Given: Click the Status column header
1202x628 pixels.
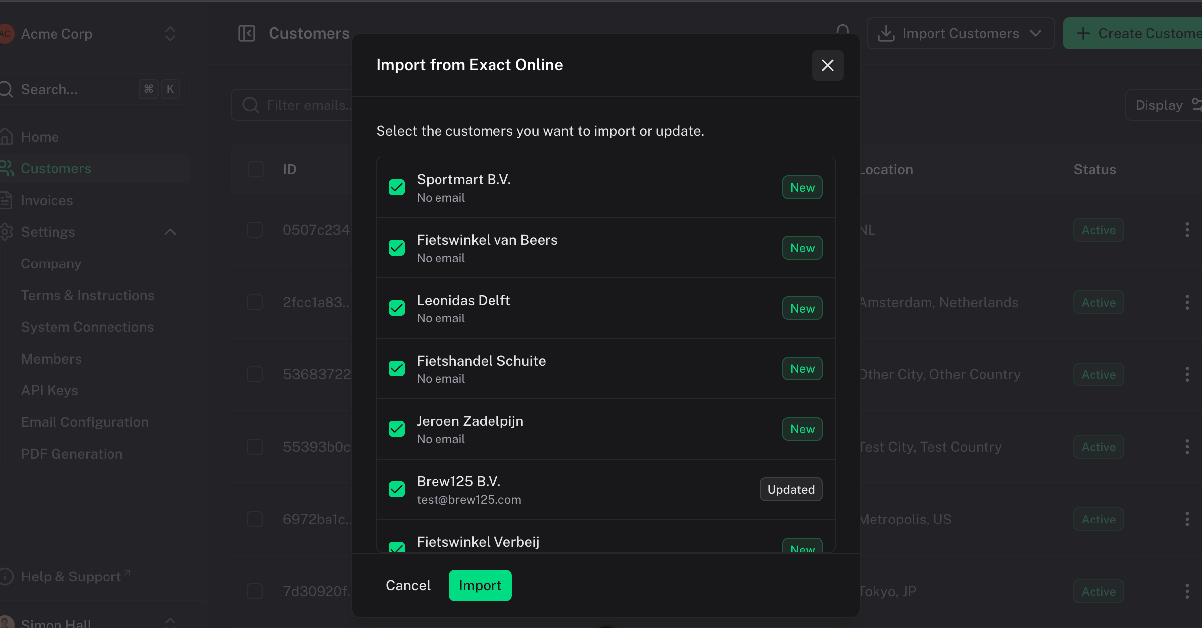Looking at the screenshot, I should [x=1095, y=169].
